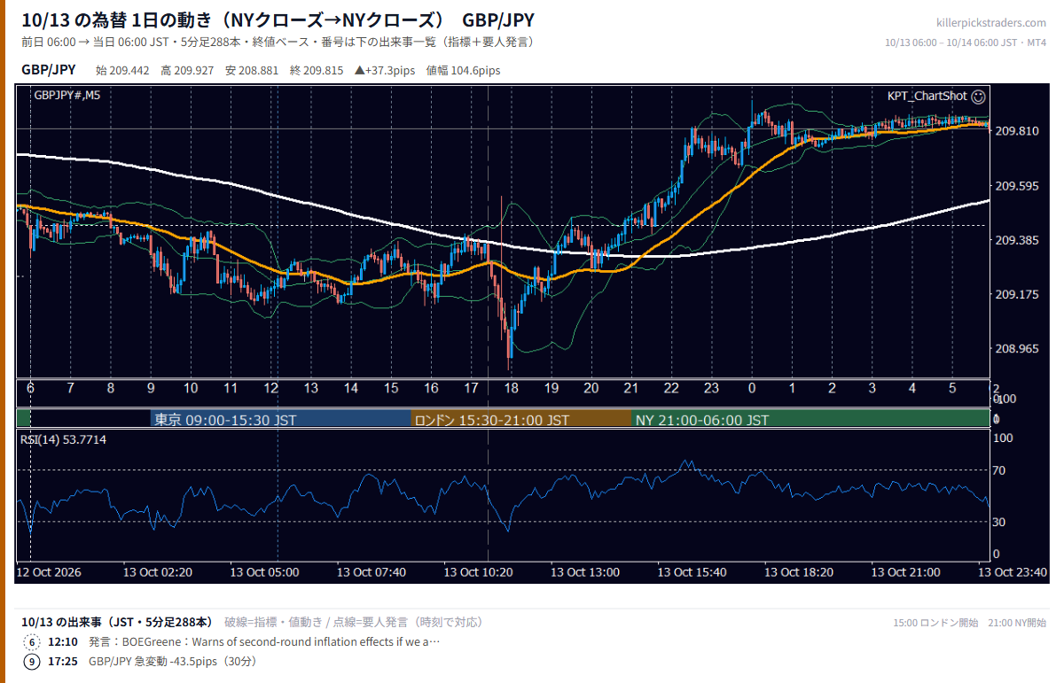
Task: Select the London 15:30-21:00 JST session bar
Action: click(x=520, y=420)
